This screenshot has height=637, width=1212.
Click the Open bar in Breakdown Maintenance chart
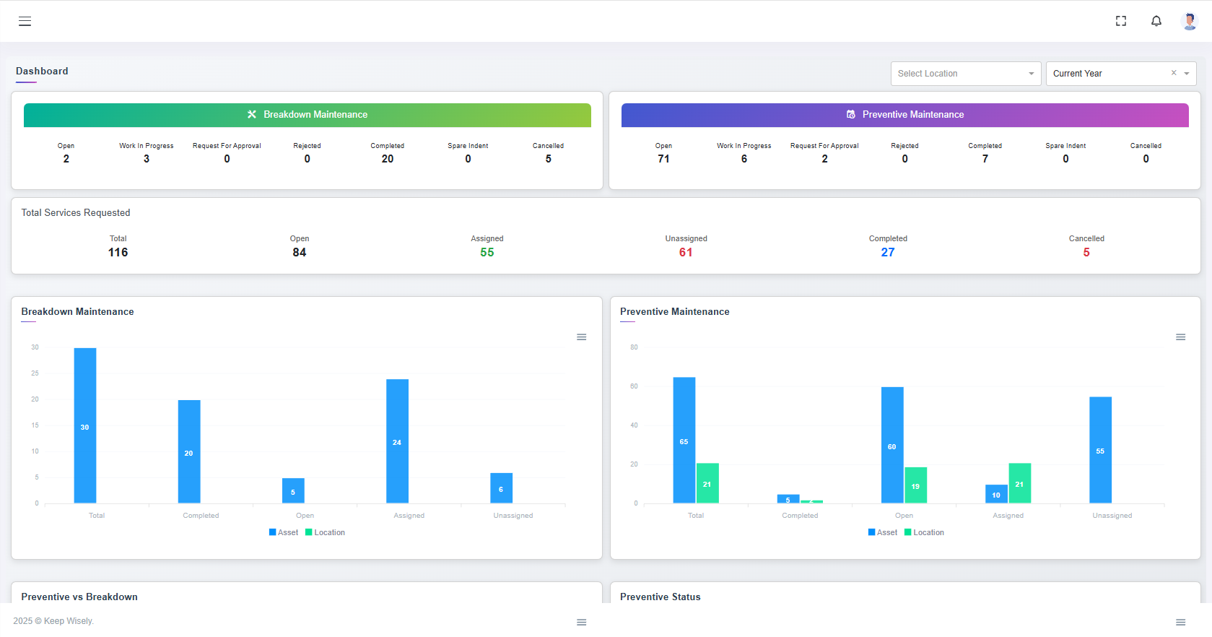(293, 490)
